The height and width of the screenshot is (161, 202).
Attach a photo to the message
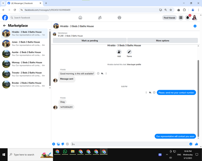(x=58, y=144)
